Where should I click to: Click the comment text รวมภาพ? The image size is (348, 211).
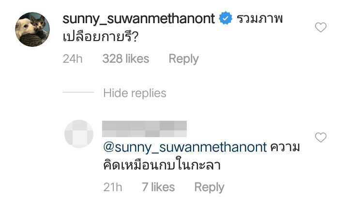pyautogui.click(x=259, y=19)
